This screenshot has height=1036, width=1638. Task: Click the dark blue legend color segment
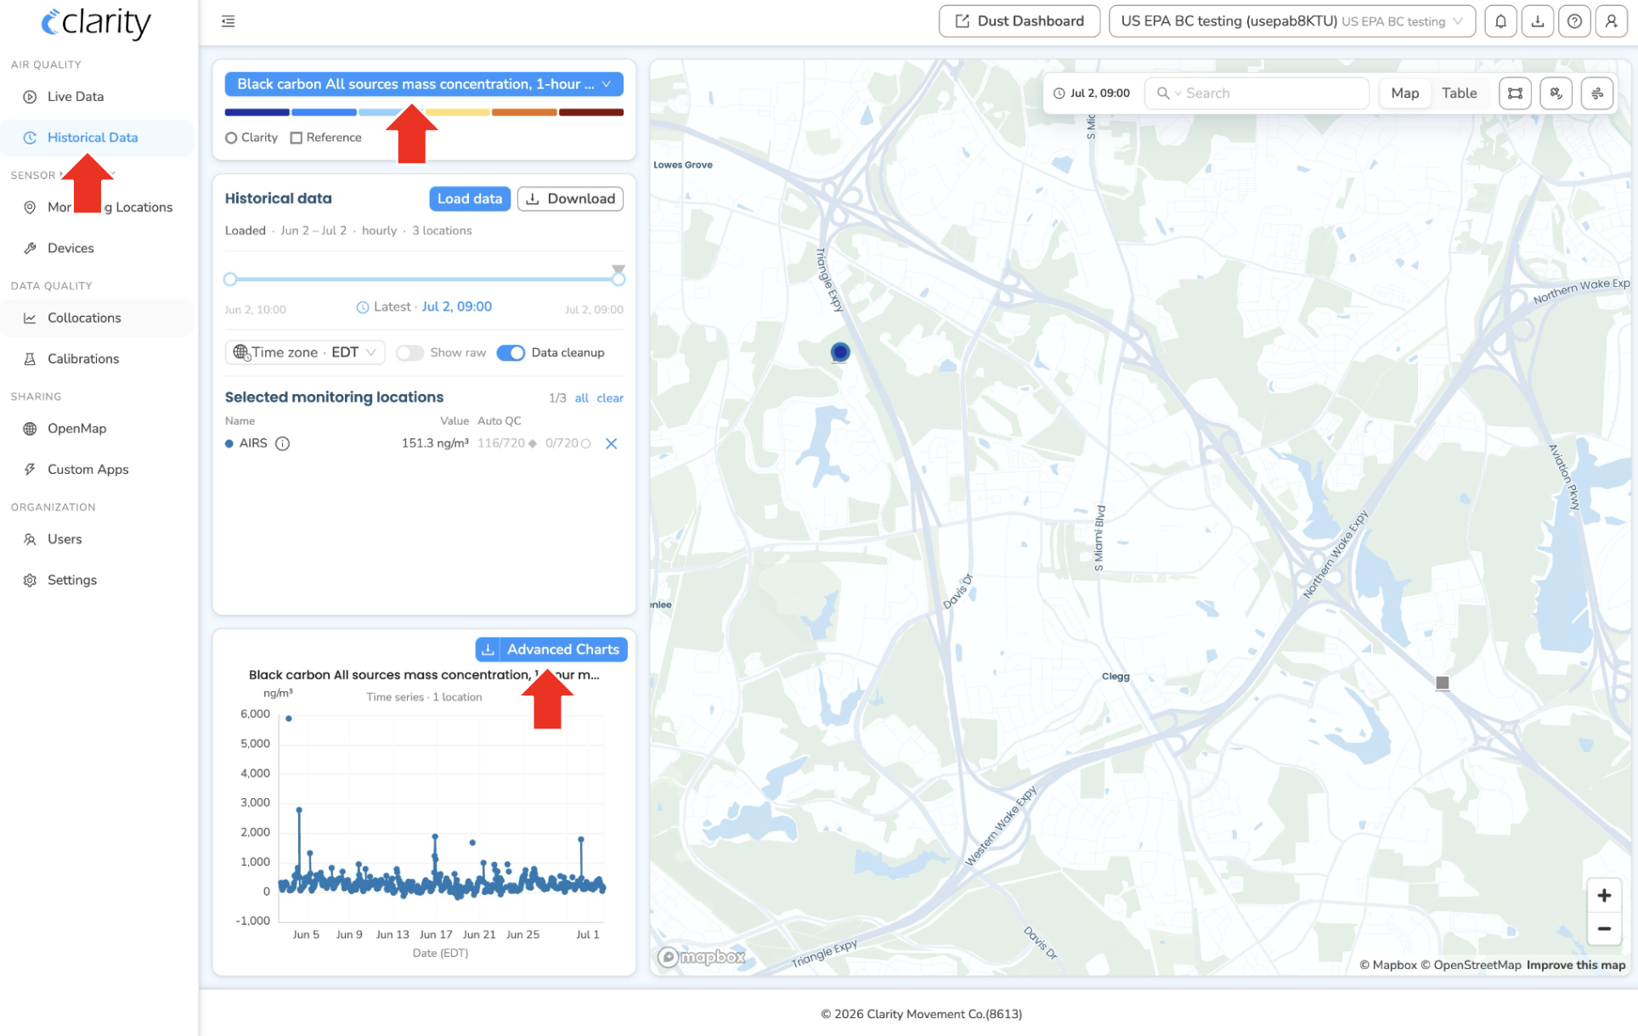pos(257,112)
